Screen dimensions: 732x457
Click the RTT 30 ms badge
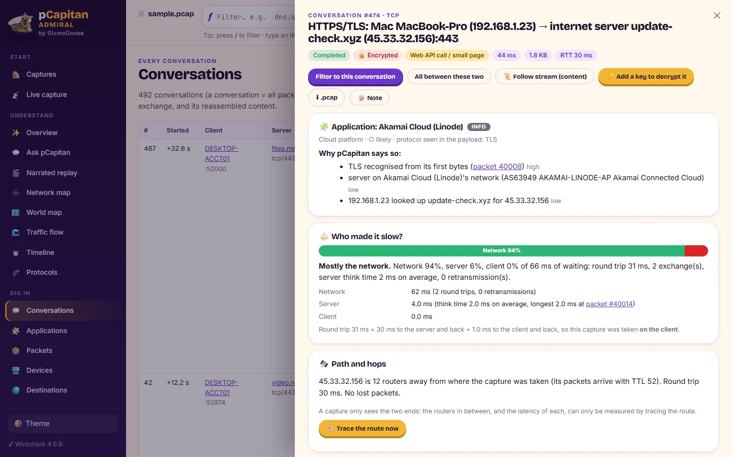[x=576, y=55]
